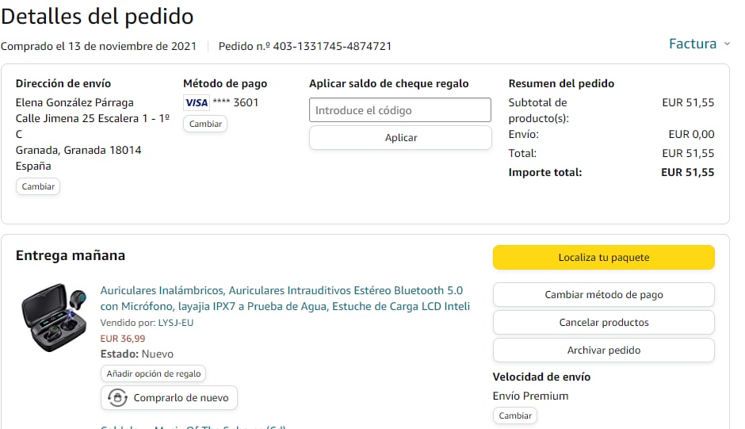
Task: Open the partially visible second product link
Action: click(193, 427)
